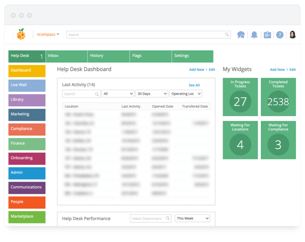Open the Operating Loc dropdown

[186, 94]
